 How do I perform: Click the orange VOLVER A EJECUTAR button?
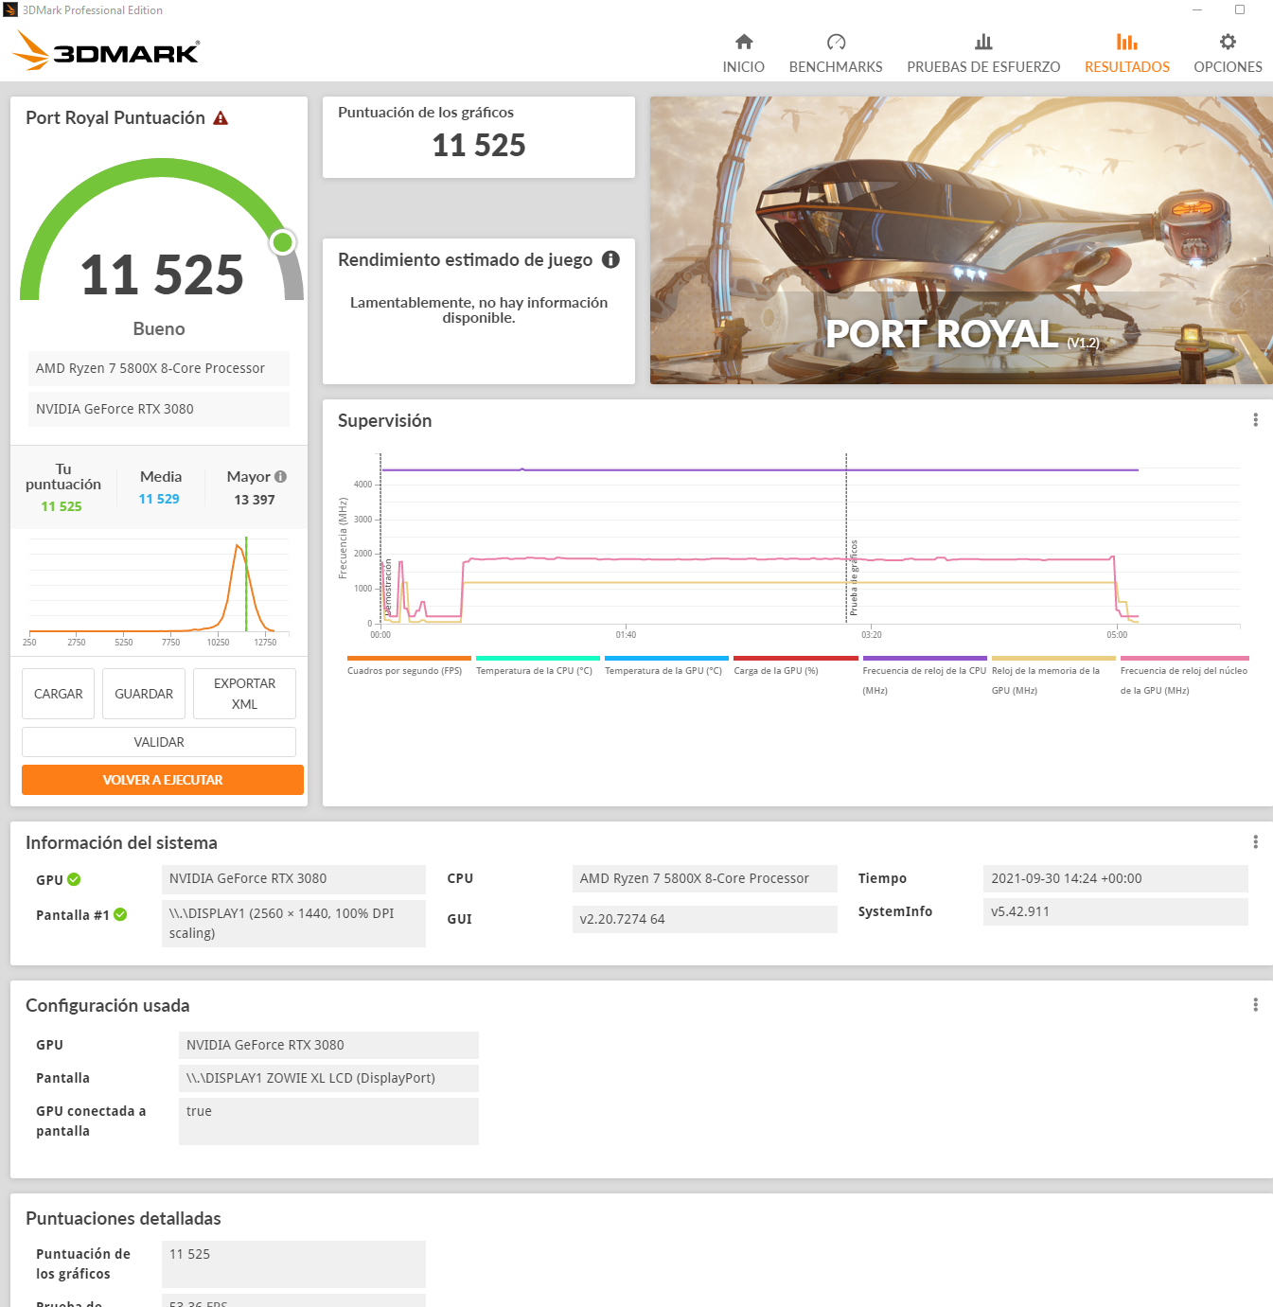point(163,780)
